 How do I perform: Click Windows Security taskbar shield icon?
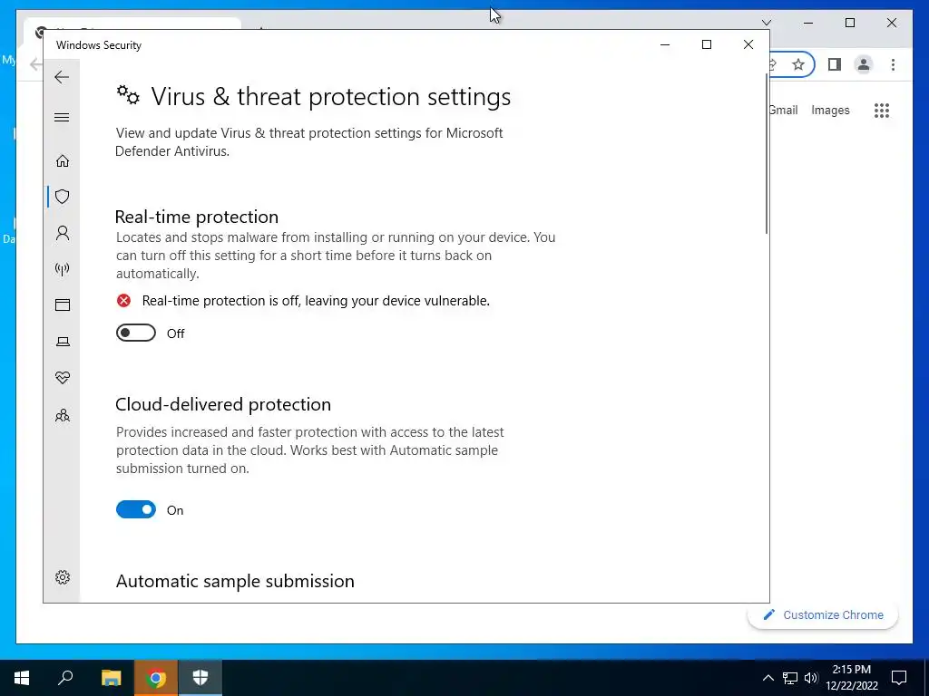click(200, 678)
